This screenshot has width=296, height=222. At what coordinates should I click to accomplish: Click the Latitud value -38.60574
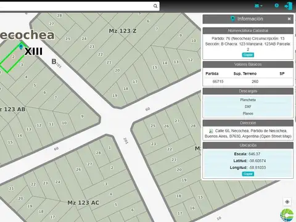click(x=257, y=161)
